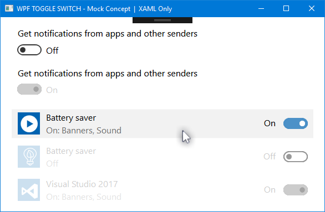Minimize the WPF Toggle Switch window

click(x=261, y=8)
